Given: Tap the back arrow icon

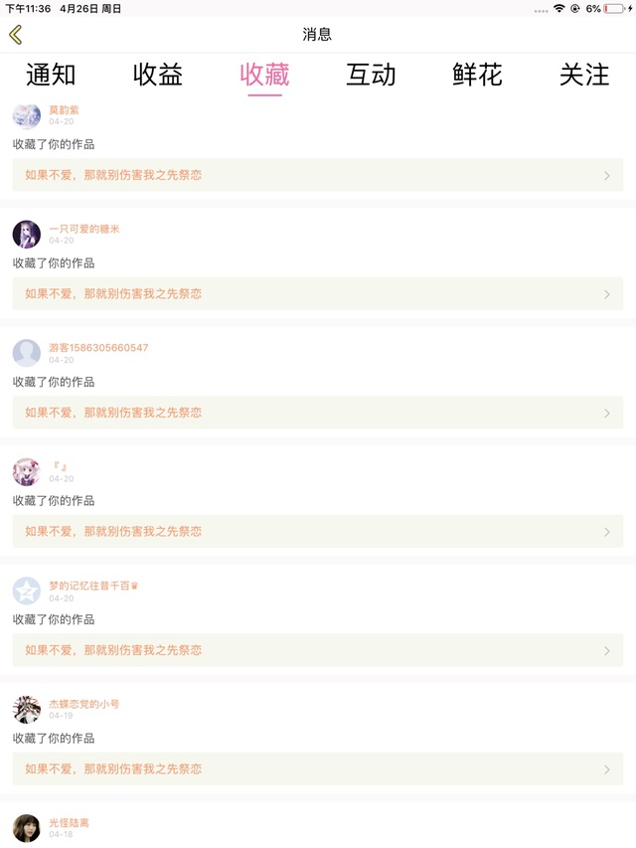Looking at the screenshot, I should [15, 35].
